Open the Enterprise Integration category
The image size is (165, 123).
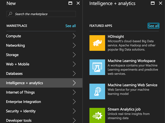coord(41,102)
